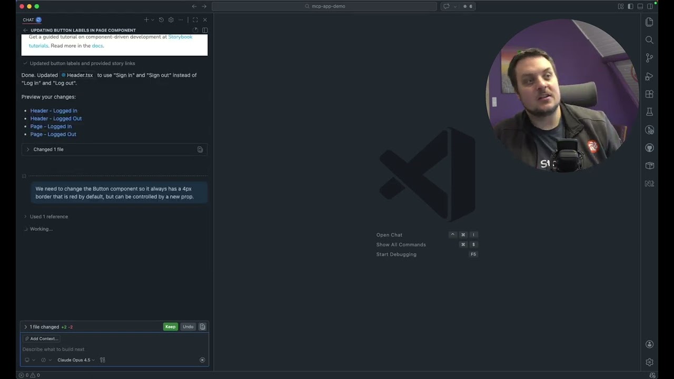674x379 pixels.
Task: Show chat history
Action: pos(161,20)
